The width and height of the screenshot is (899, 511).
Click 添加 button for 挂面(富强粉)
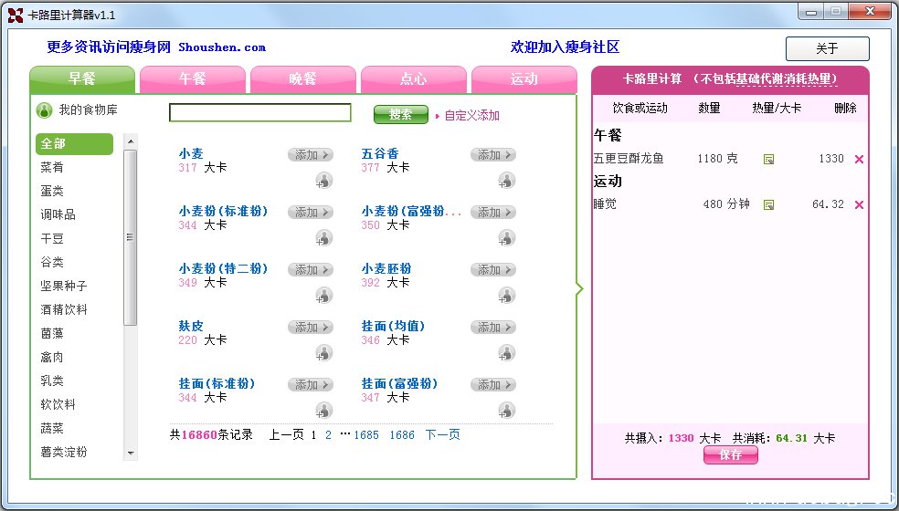pos(493,384)
